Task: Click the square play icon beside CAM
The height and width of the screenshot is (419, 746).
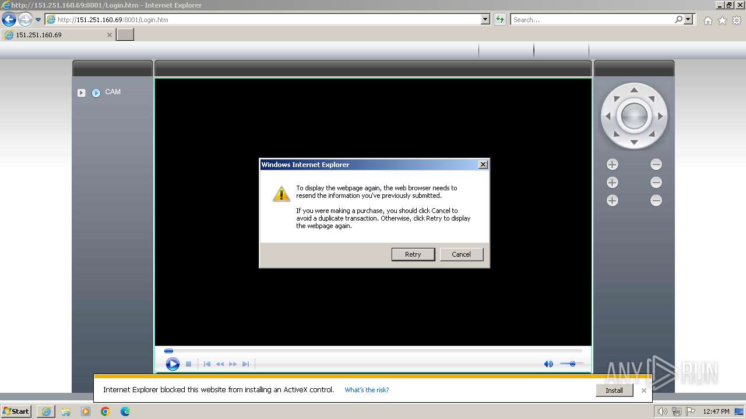Action: click(x=82, y=93)
